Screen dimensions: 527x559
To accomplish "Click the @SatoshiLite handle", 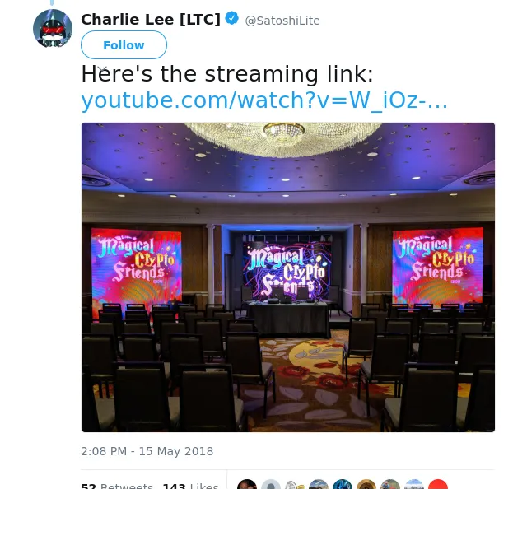I will (282, 21).
